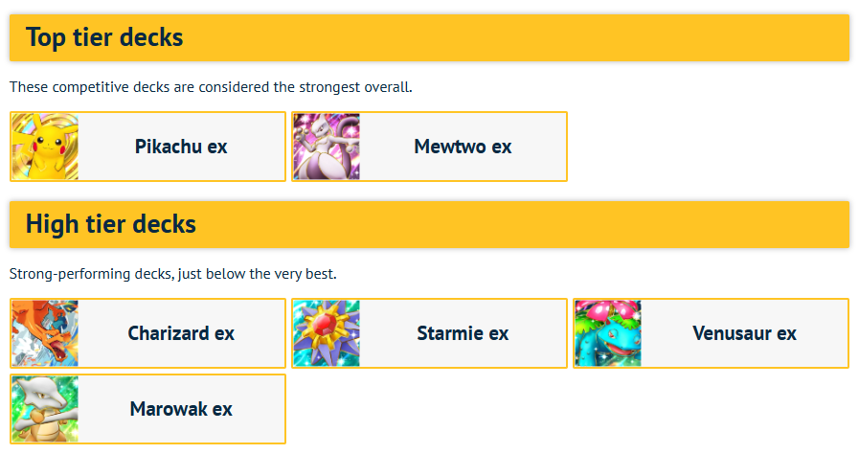Click the Top tier decks heading
This screenshot has width=859, height=454.
point(104,37)
